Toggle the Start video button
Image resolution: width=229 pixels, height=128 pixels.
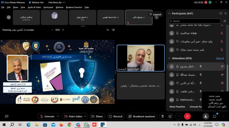(74, 116)
